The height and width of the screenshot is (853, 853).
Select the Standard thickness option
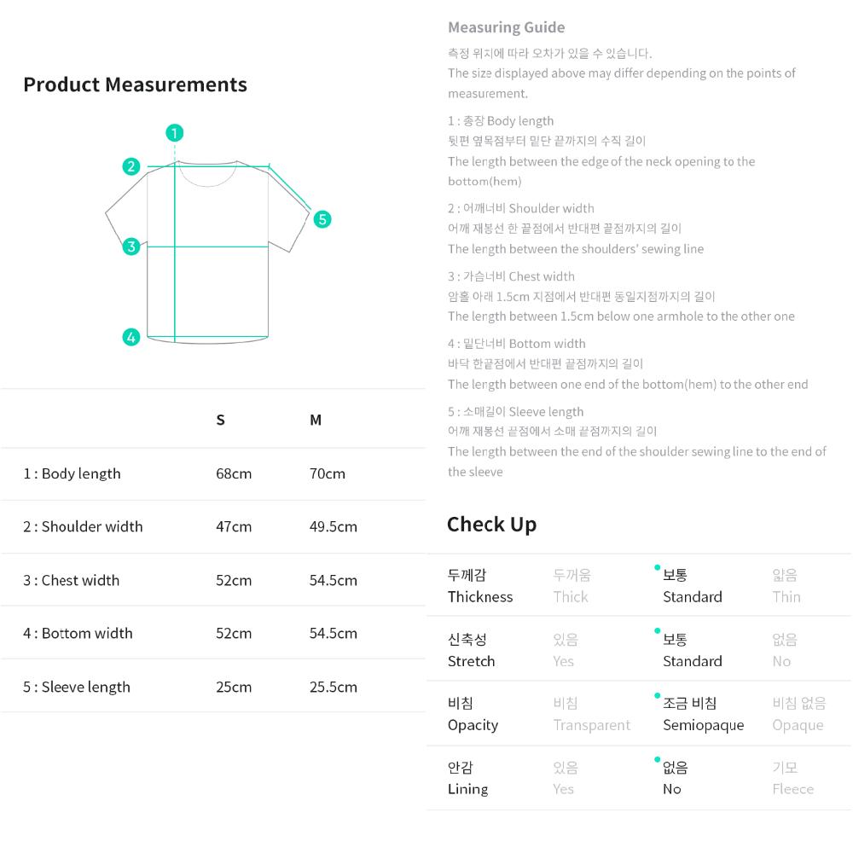coord(692,586)
